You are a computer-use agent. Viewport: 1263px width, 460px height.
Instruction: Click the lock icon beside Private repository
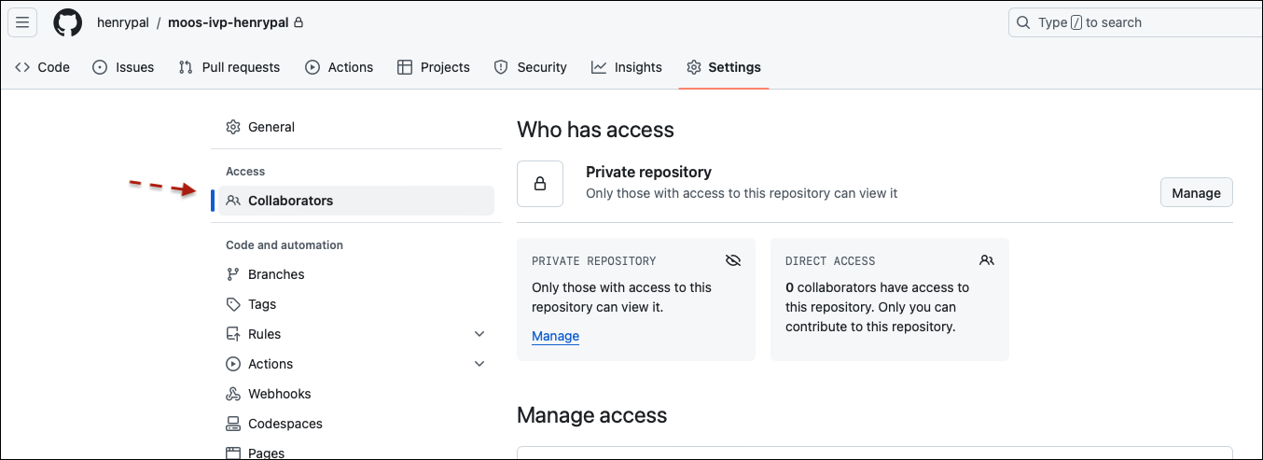[x=540, y=184]
